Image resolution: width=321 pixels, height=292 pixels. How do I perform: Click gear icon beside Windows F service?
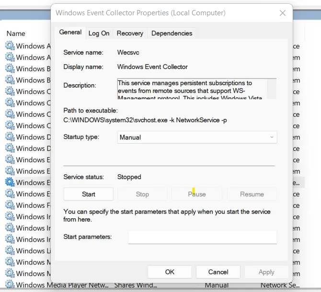tap(10, 205)
